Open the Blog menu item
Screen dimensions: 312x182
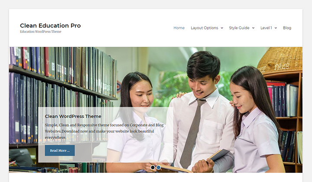click(287, 28)
